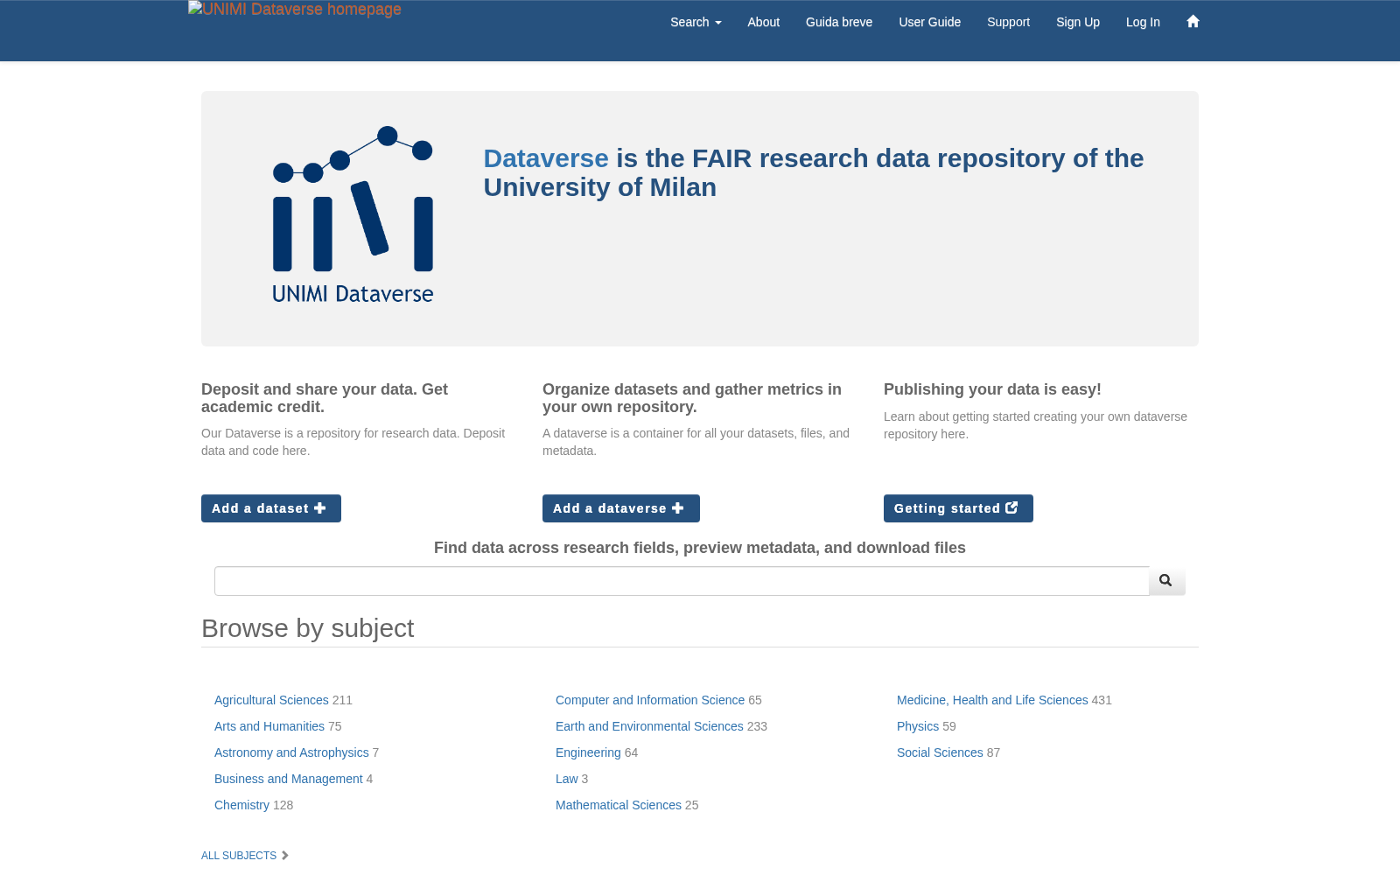Screen dimensions: 1400x875
Task: Browse Chemistry subject
Action: (x=241, y=805)
